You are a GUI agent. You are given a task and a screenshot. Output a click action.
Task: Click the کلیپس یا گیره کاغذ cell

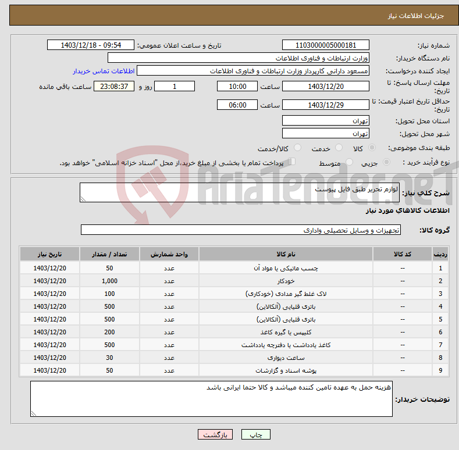286,332
